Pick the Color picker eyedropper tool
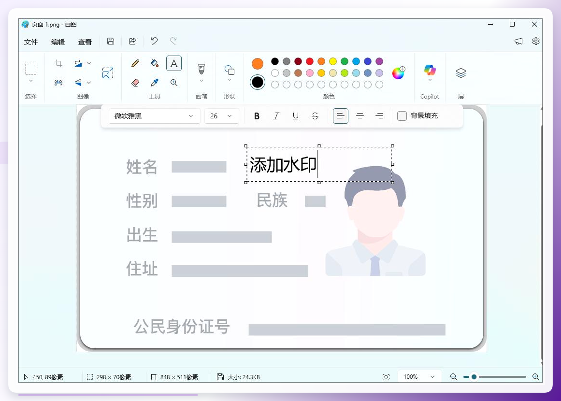 click(x=155, y=83)
